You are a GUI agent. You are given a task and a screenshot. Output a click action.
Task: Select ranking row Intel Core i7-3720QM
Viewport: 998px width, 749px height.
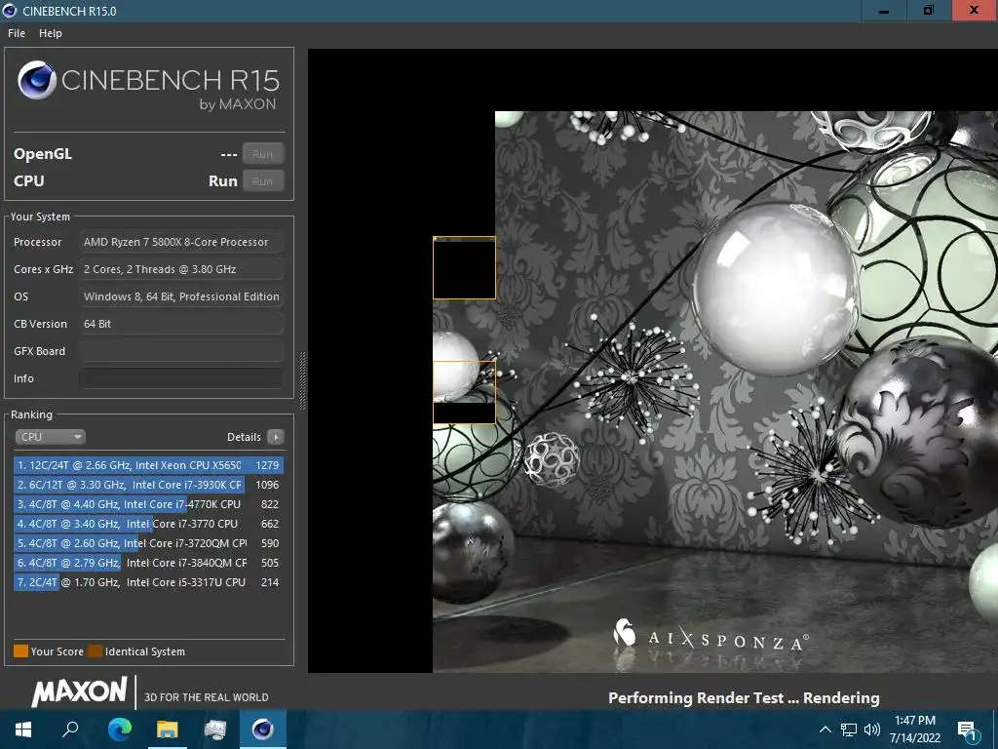pyautogui.click(x=148, y=543)
